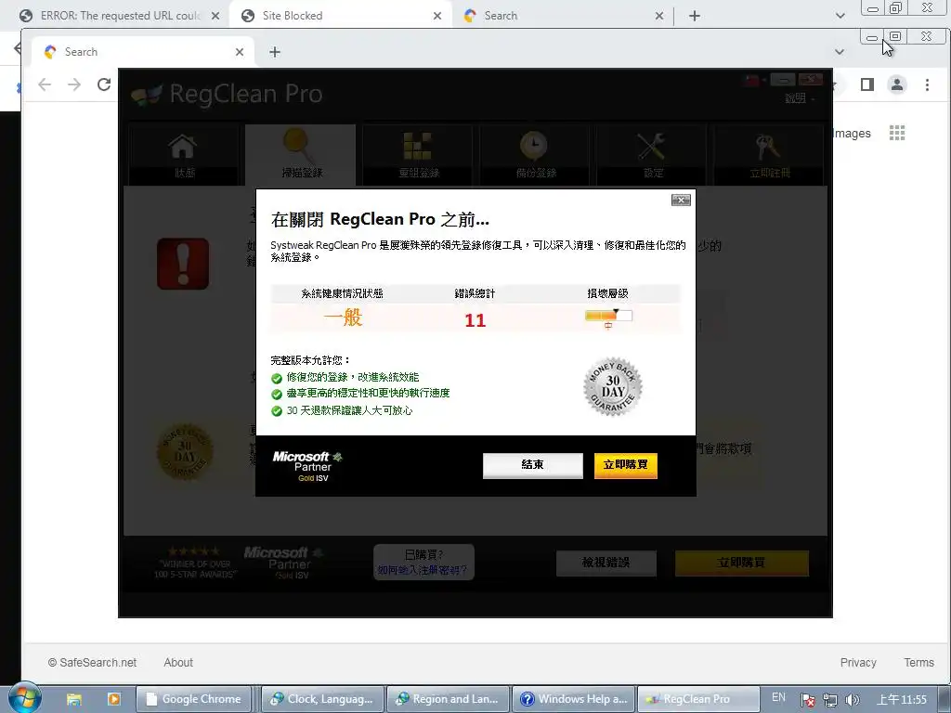Image resolution: width=951 pixels, height=713 pixels.
Task: Close the ERROR tab in the back Chrome window
Action: click(215, 16)
